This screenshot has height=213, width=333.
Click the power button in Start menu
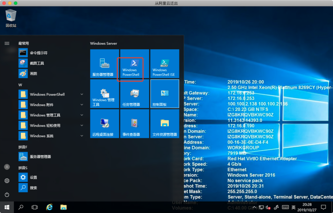coord(7,195)
